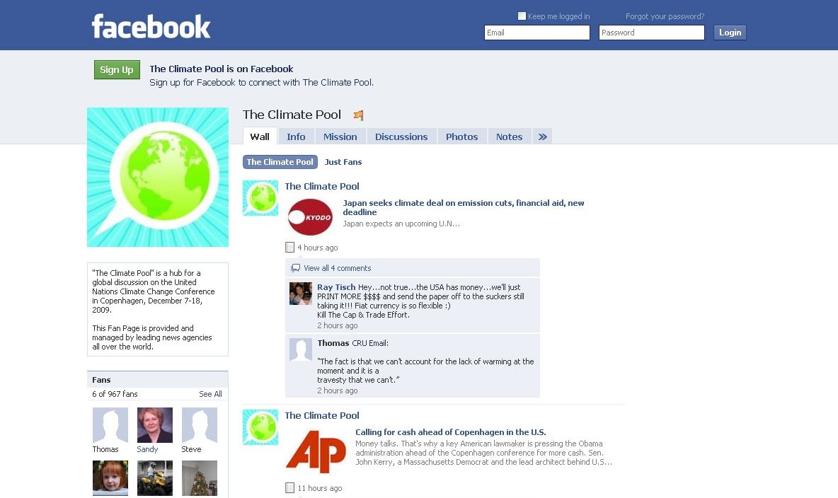838x498 pixels.
Task: Click the green Sign Up button
Action: (117, 69)
